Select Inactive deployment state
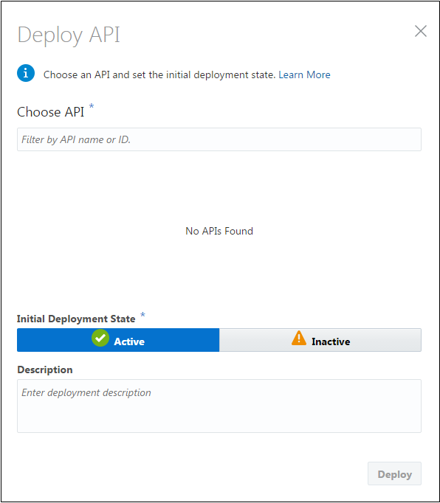The height and width of the screenshot is (503, 440). [320, 340]
